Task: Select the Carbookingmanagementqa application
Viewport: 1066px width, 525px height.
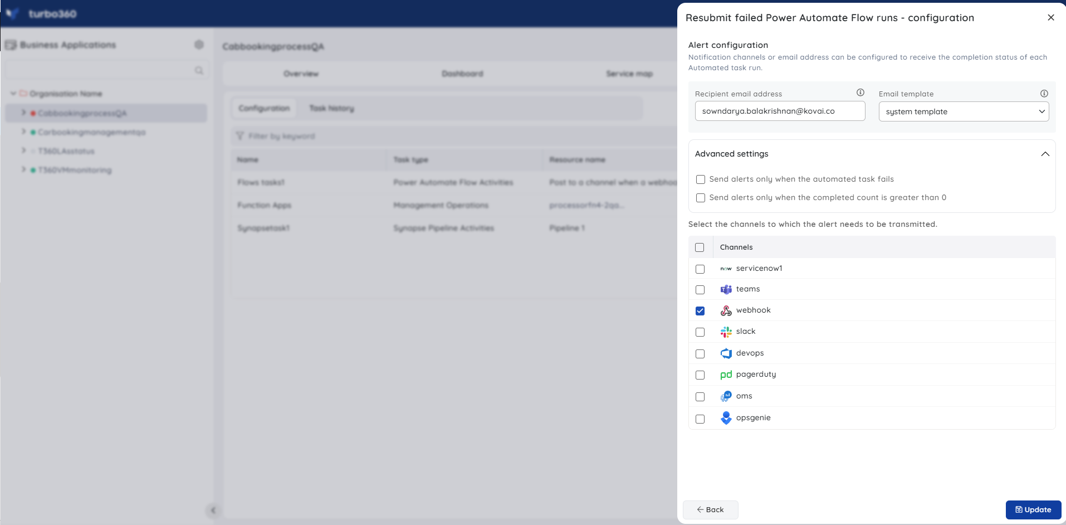Action: point(92,132)
